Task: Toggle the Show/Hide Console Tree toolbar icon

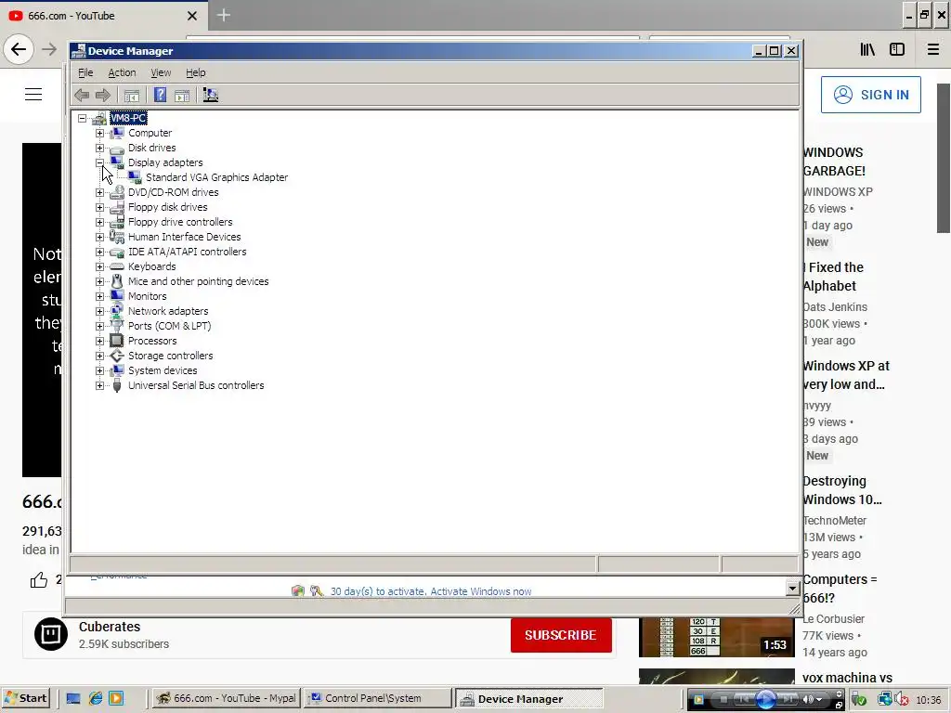Action: pyautogui.click(x=132, y=96)
